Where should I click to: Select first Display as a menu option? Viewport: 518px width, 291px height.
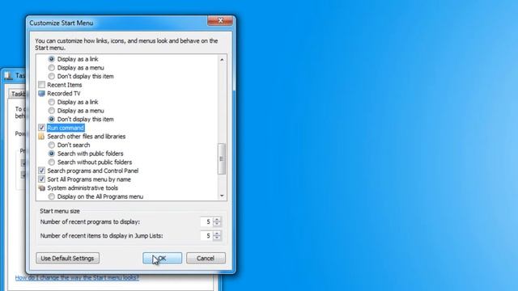click(52, 68)
